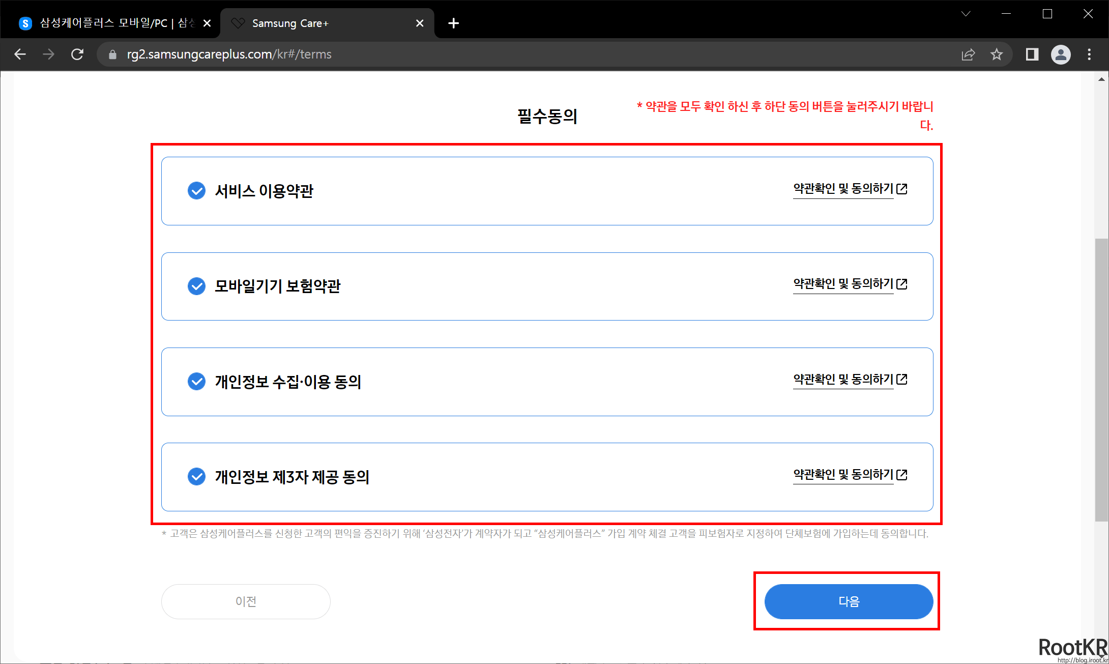Toggle the 모바일기기 보험약관 checkbox
The width and height of the screenshot is (1109, 664).
point(196,286)
